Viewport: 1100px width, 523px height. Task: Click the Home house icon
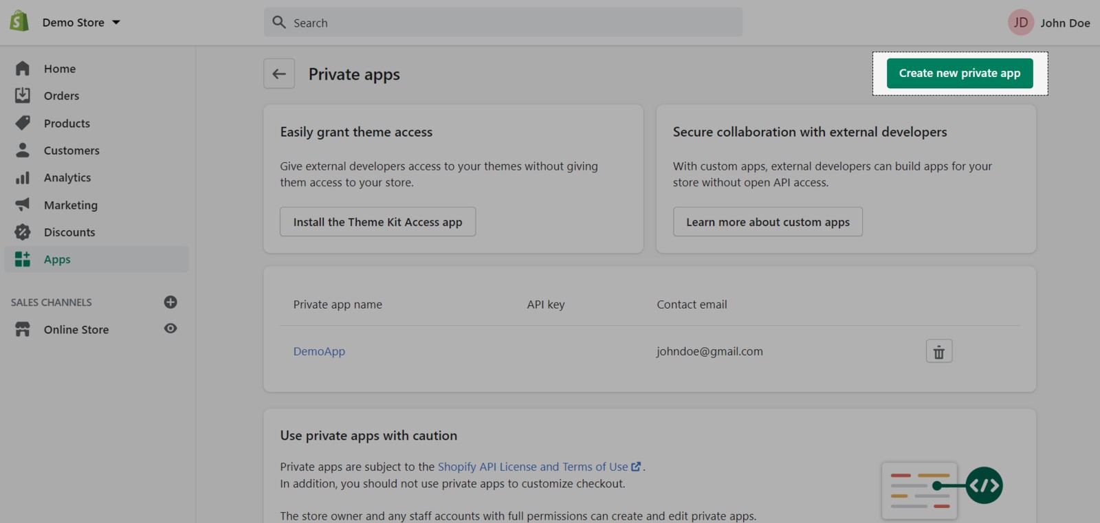[23, 68]
